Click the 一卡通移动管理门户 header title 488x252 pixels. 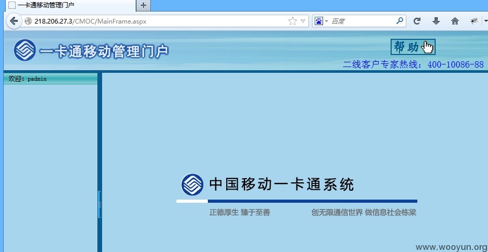click(104, 51)
